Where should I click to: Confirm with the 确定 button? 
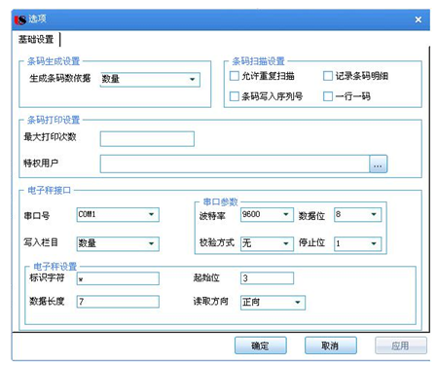click(261, 346)
